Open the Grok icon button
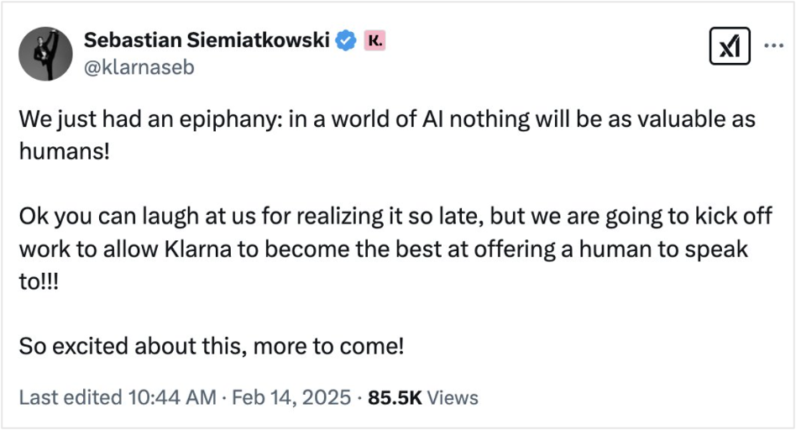 tap(725, 48)
